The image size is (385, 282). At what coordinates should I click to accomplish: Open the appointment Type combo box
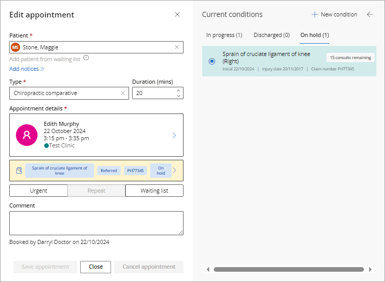[69, 93]
